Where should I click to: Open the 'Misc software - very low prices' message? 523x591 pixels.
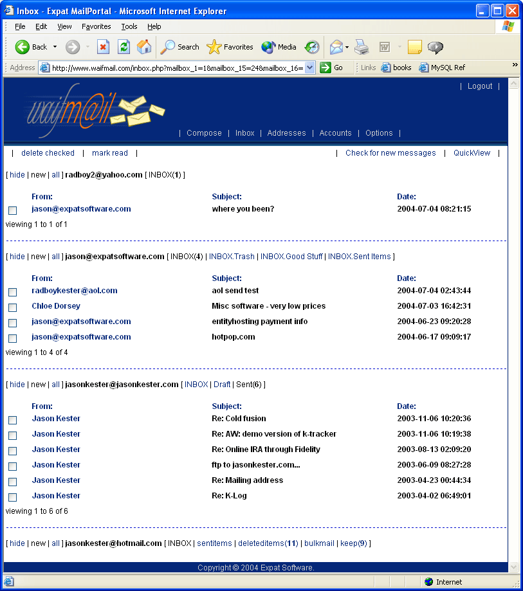point(268,305)
